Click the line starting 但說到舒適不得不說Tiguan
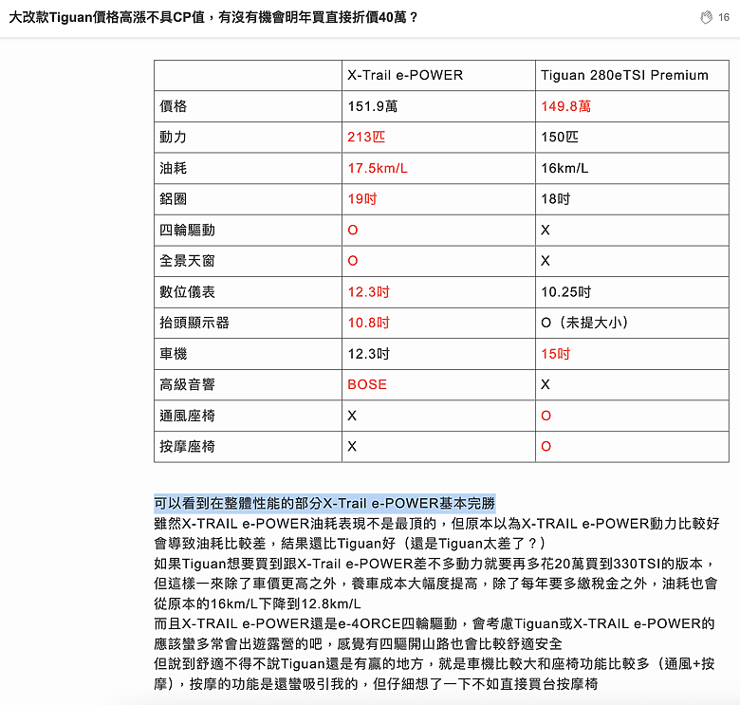Screen dimensions: 740x705 pos(435,663)
